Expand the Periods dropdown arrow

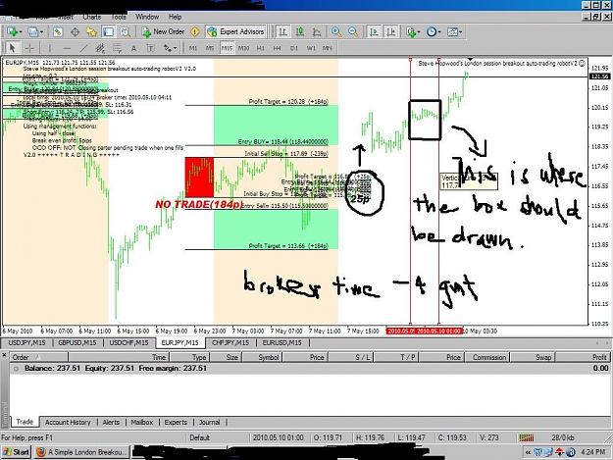pyautogui.click(x=439, y=32)
